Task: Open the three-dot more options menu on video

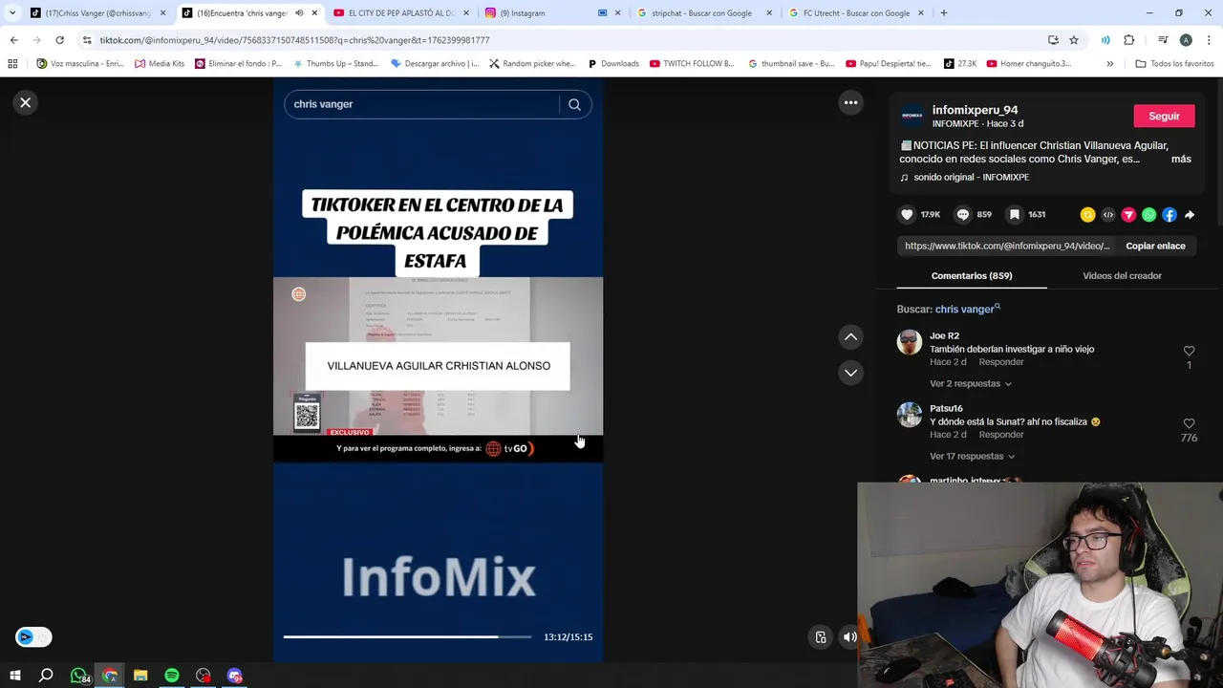Action: pyautogui.click(x=850, y=102)
